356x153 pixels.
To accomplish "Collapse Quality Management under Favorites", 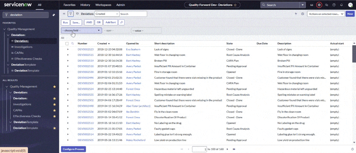I will [x=4, y=29].
